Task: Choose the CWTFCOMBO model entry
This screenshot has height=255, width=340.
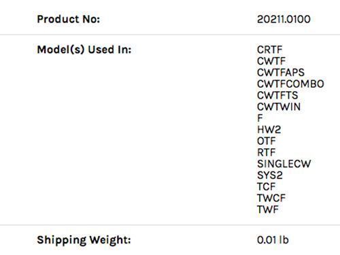Action: coord(290,84)
